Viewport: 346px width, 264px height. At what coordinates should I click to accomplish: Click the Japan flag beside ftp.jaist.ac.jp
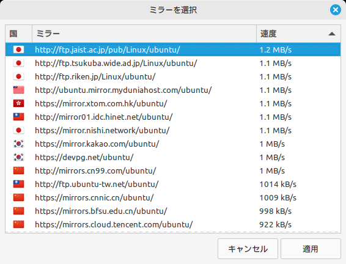click(18, 50)
